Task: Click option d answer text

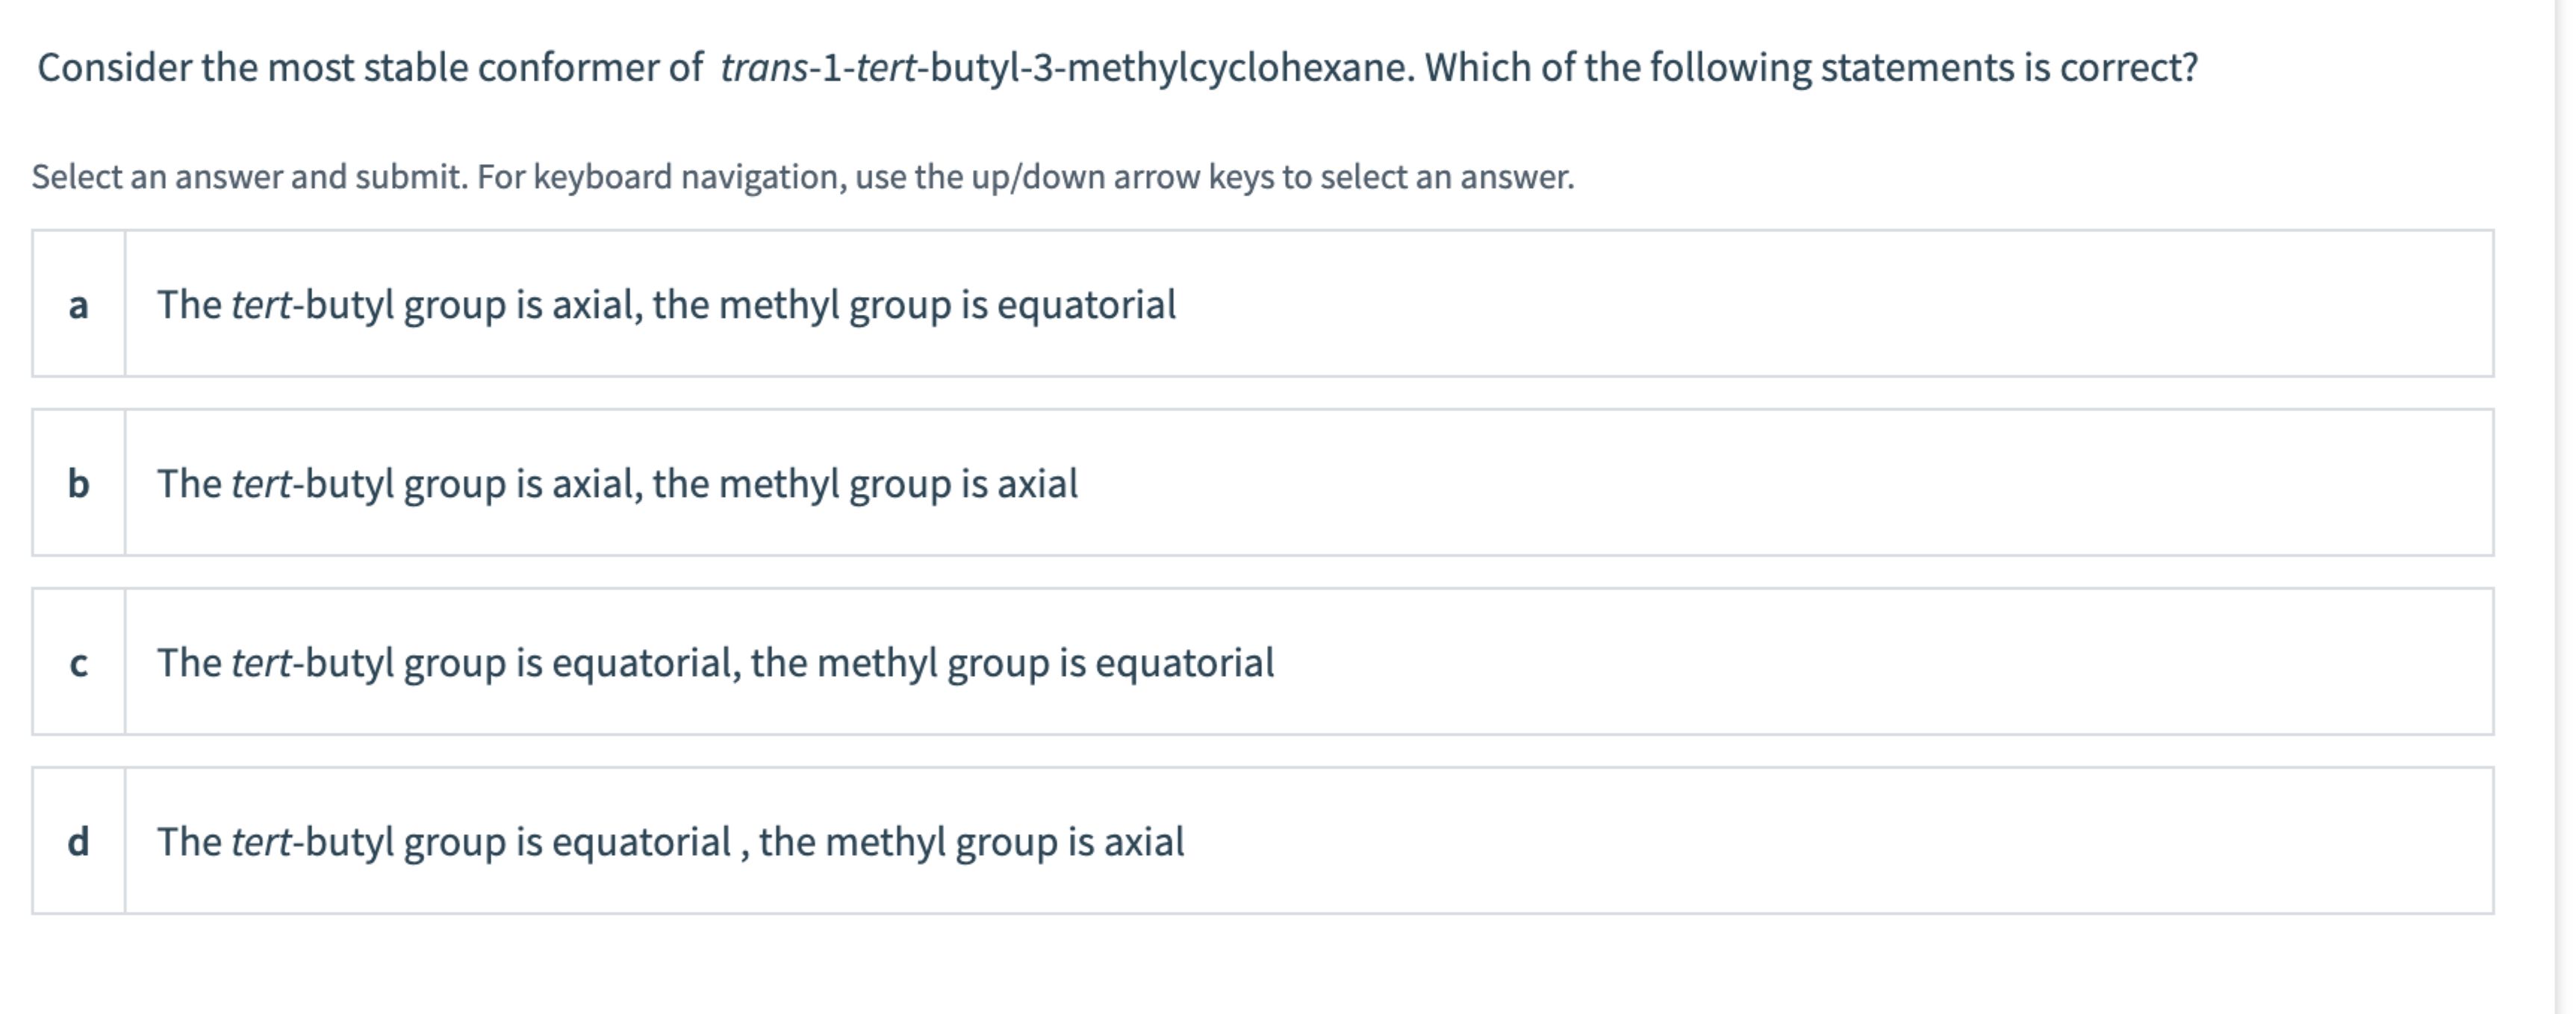Action: [x=669, y=839]
